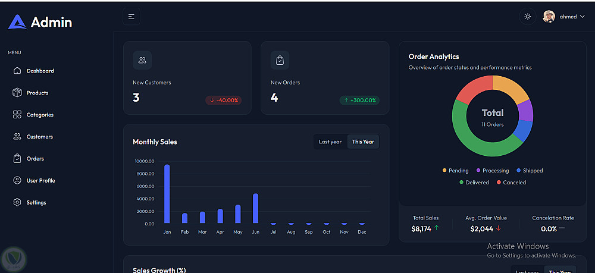
Task: Collapse sidebar with the hamburger menu button
Action: pyautogui.click(x=131, y=16)
